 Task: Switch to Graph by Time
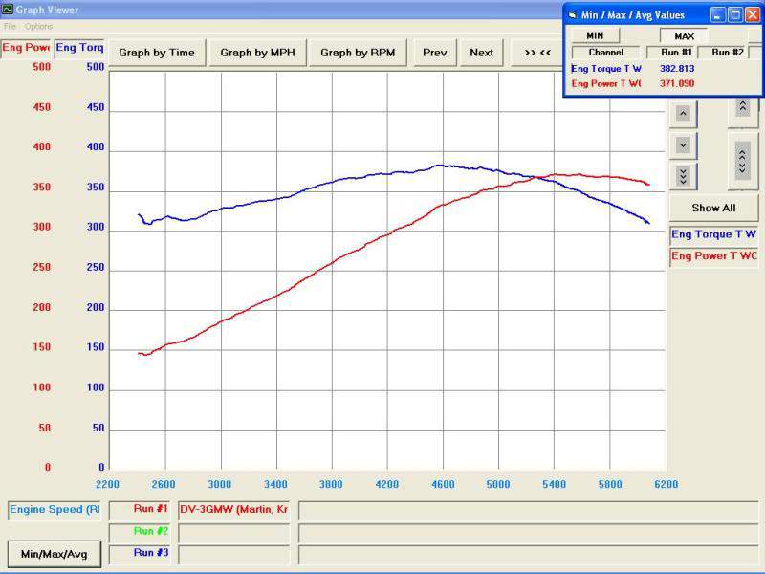click(157, 53)
